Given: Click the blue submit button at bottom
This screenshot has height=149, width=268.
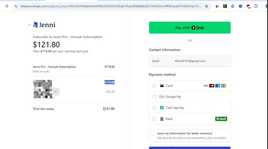Looking at the screenshot, I should [x=189, y=148].
